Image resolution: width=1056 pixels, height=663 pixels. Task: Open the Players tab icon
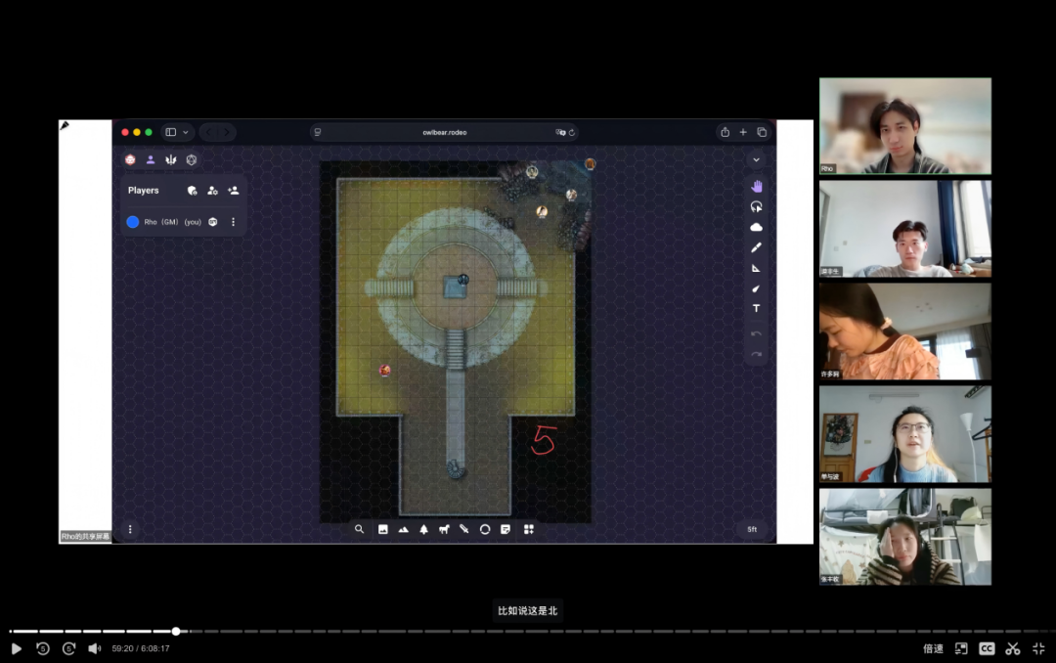(x=151, y=159)
